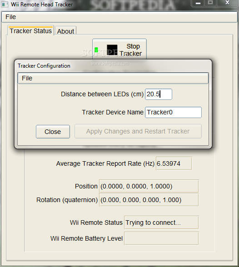Click the Tracker Device Name label
239x267 pixels.
[113, 112]
